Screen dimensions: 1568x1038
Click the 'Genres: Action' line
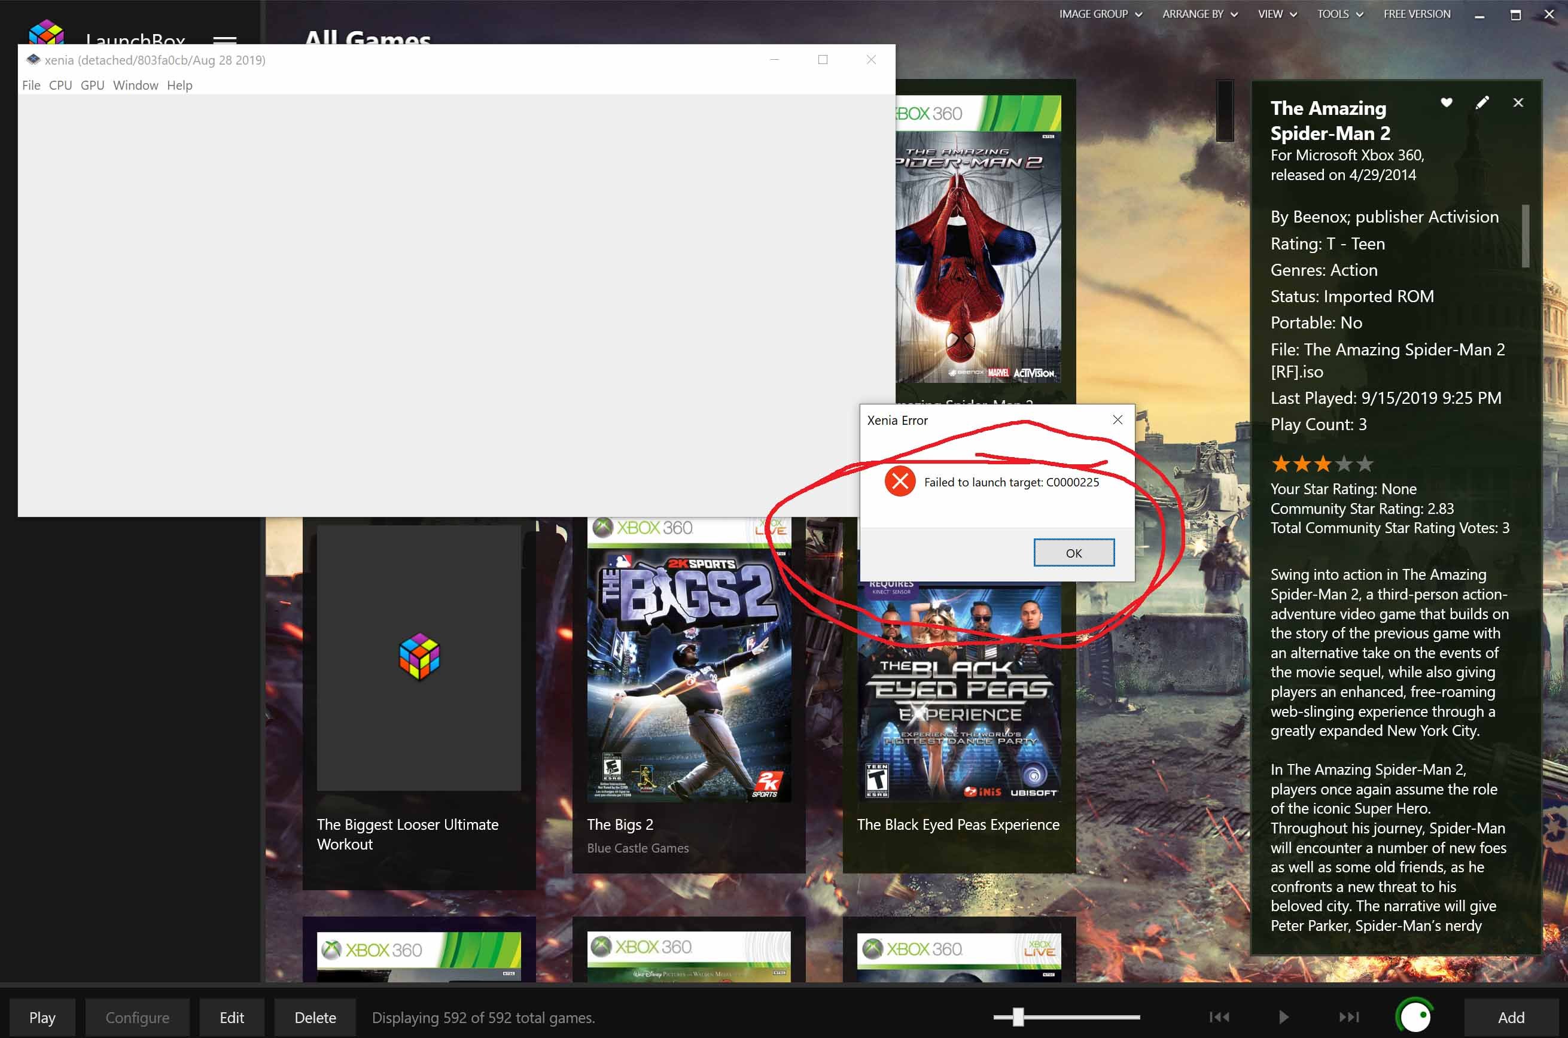[x=1324, y=269]
